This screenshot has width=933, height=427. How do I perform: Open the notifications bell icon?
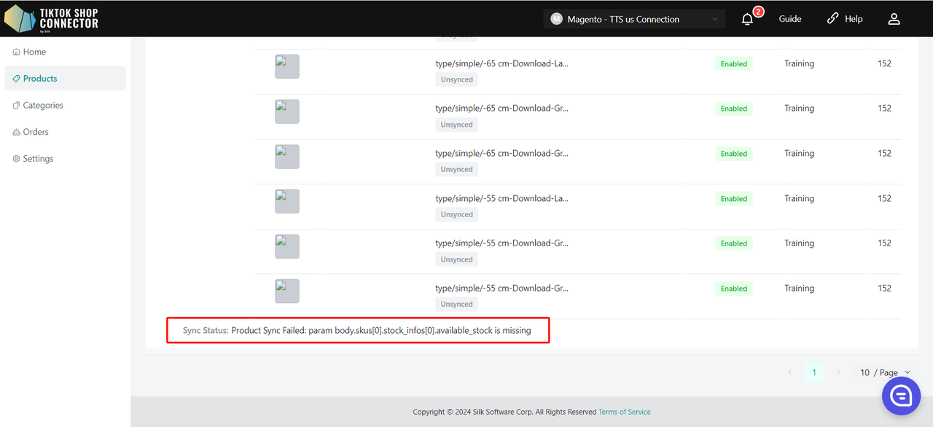coord(747,20)
